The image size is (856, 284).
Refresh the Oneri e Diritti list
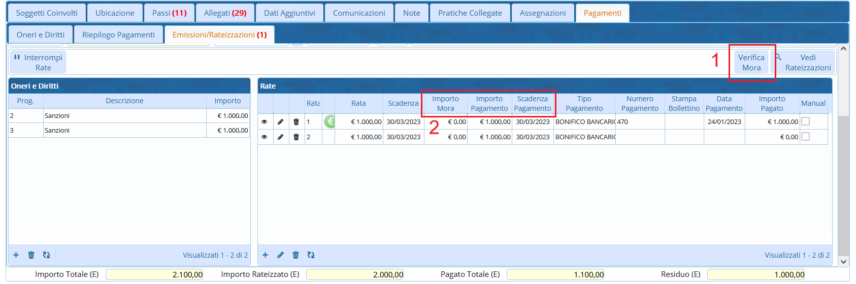[46, 255]
